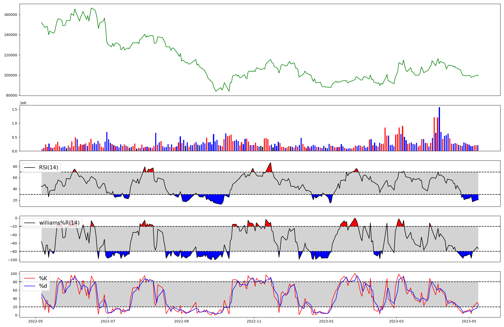Click the 2023-03 x-axis date label
The image size is (504, 327).
(396, 321)
